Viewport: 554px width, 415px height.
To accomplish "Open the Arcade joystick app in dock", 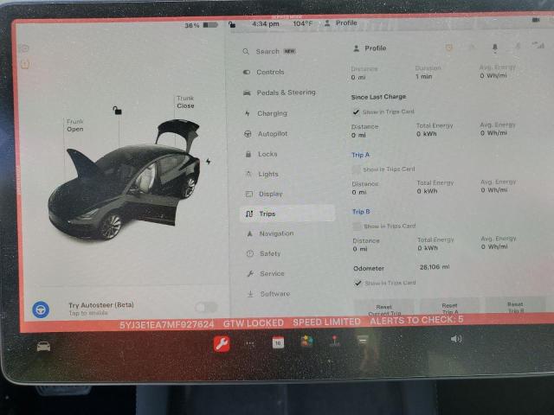I will (x=335, y=341).
